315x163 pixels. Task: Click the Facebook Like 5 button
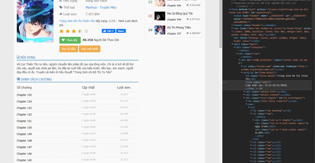click(x=108, y=31)
